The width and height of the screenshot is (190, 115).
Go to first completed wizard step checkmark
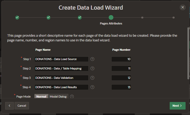(17, 17)
